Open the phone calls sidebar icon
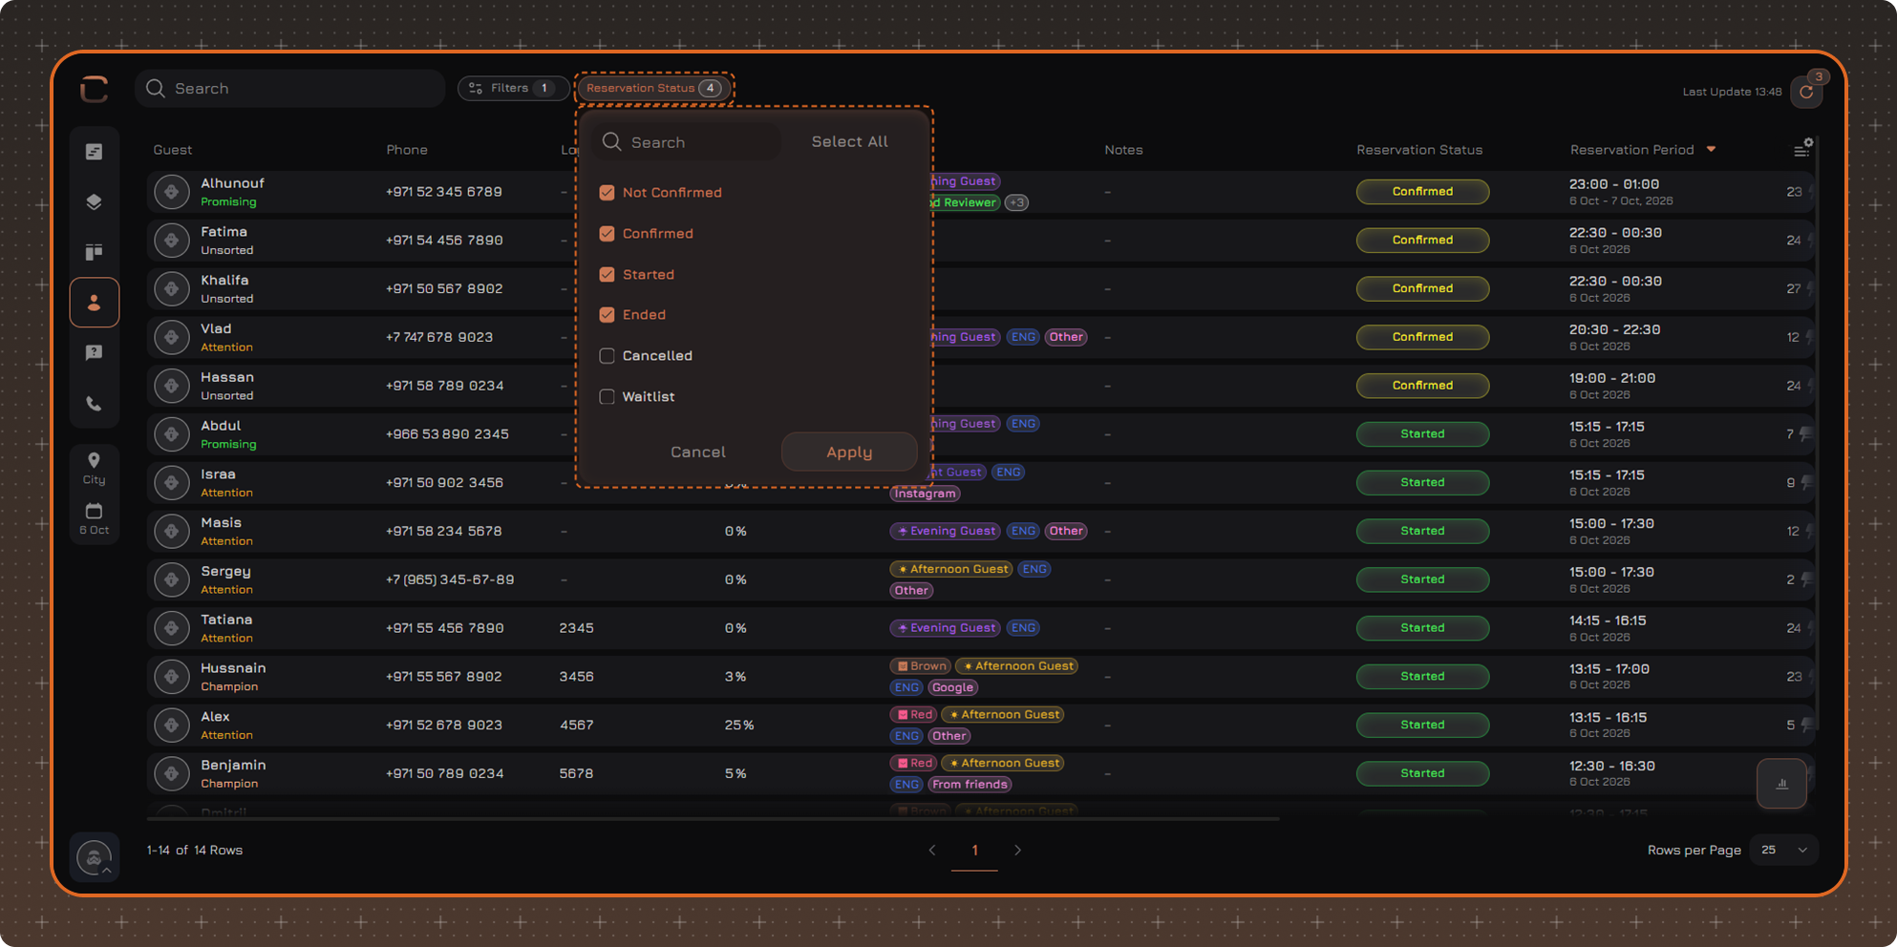Screen dimensions: 1897x947 coord(94,404)
